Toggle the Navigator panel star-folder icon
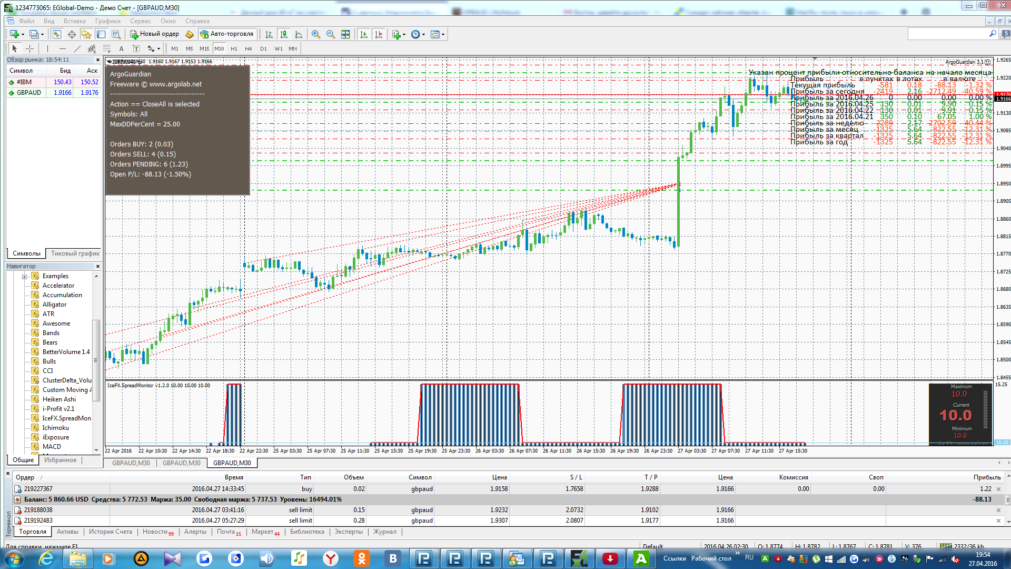The height and width of the screenshot is (569, 1011). [86, 34]
